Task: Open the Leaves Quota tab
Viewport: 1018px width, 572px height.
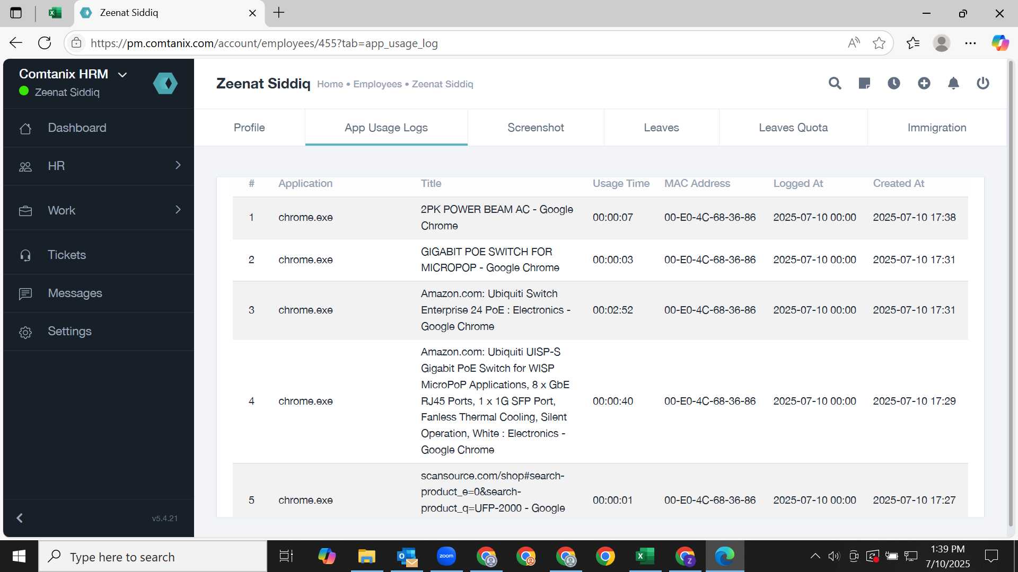Action: point(793,128)
